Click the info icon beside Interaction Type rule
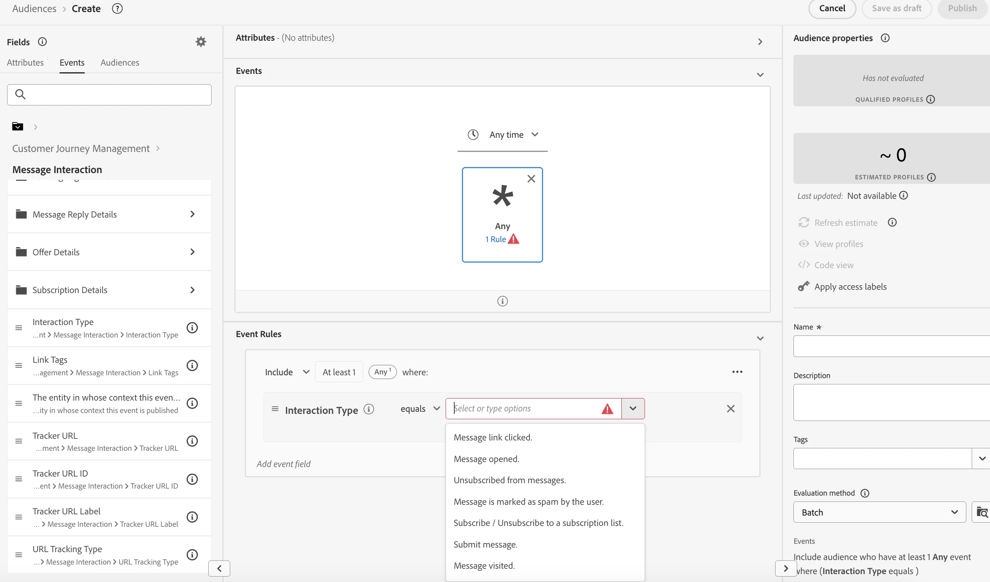990x582 pixels. coord(369,409)
